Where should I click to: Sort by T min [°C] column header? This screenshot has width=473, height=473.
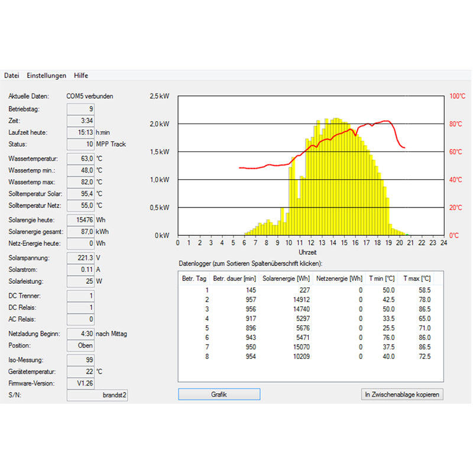pyautogui.click(x=381, y=278)
